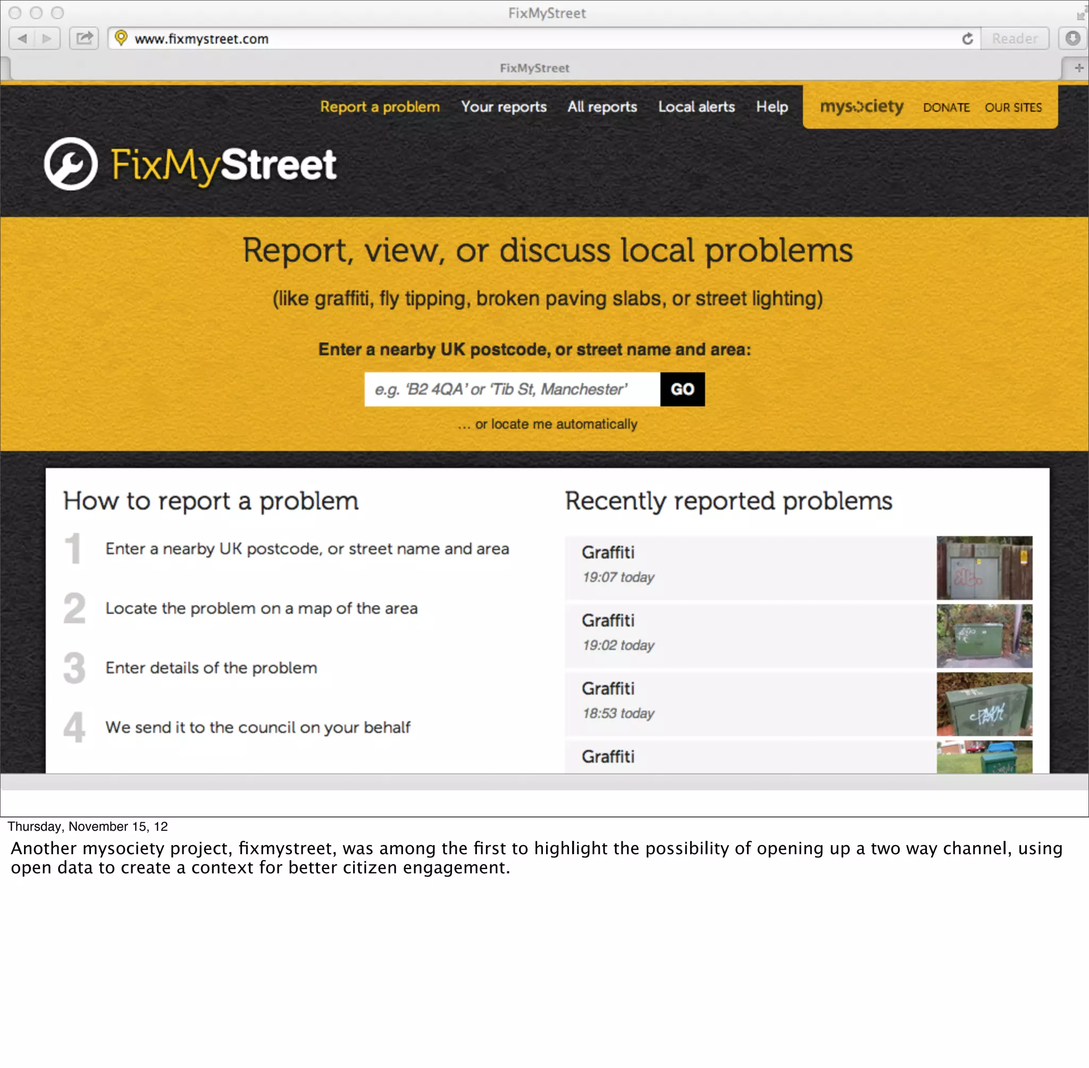
Task: Open the downloads icon in browser toolbar
Action: click(x=1073, y=39)
